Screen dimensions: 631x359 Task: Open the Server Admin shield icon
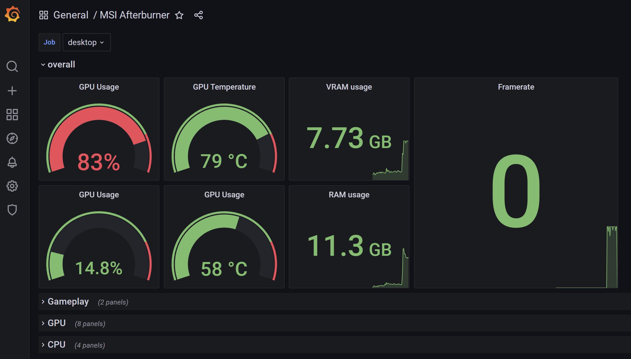click(12, 210)
